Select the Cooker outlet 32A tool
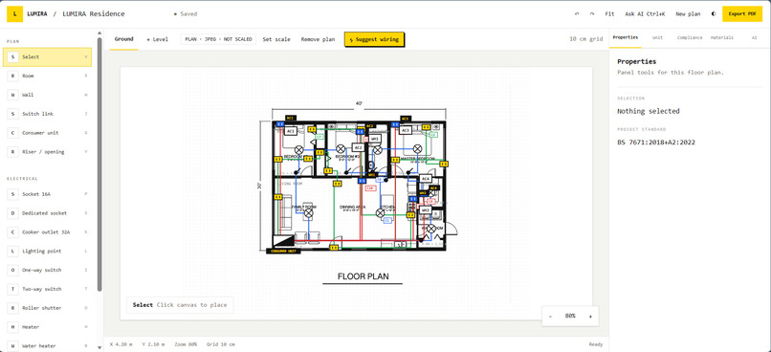Viewport: 771px width, 352px height. [47, 232]
